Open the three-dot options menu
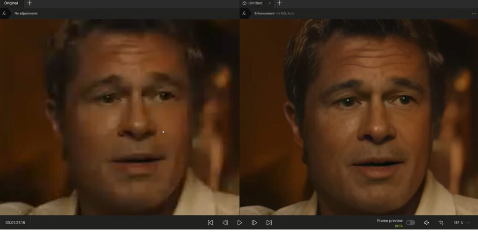 click(474, 14)
